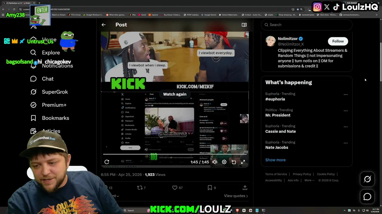This screenshot has width=382, height=214.
Task: Click the Watch again overlay
Action: [x=175, y=94]
